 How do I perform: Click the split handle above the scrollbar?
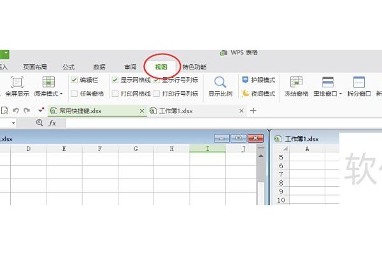261,148
